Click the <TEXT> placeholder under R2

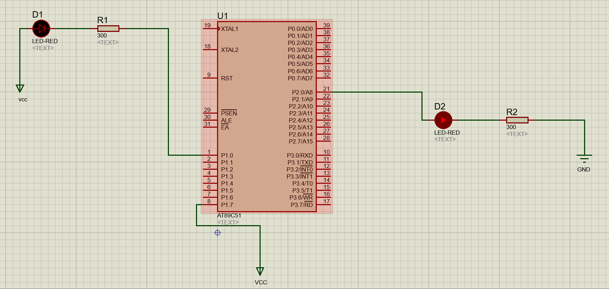point(517,134)
